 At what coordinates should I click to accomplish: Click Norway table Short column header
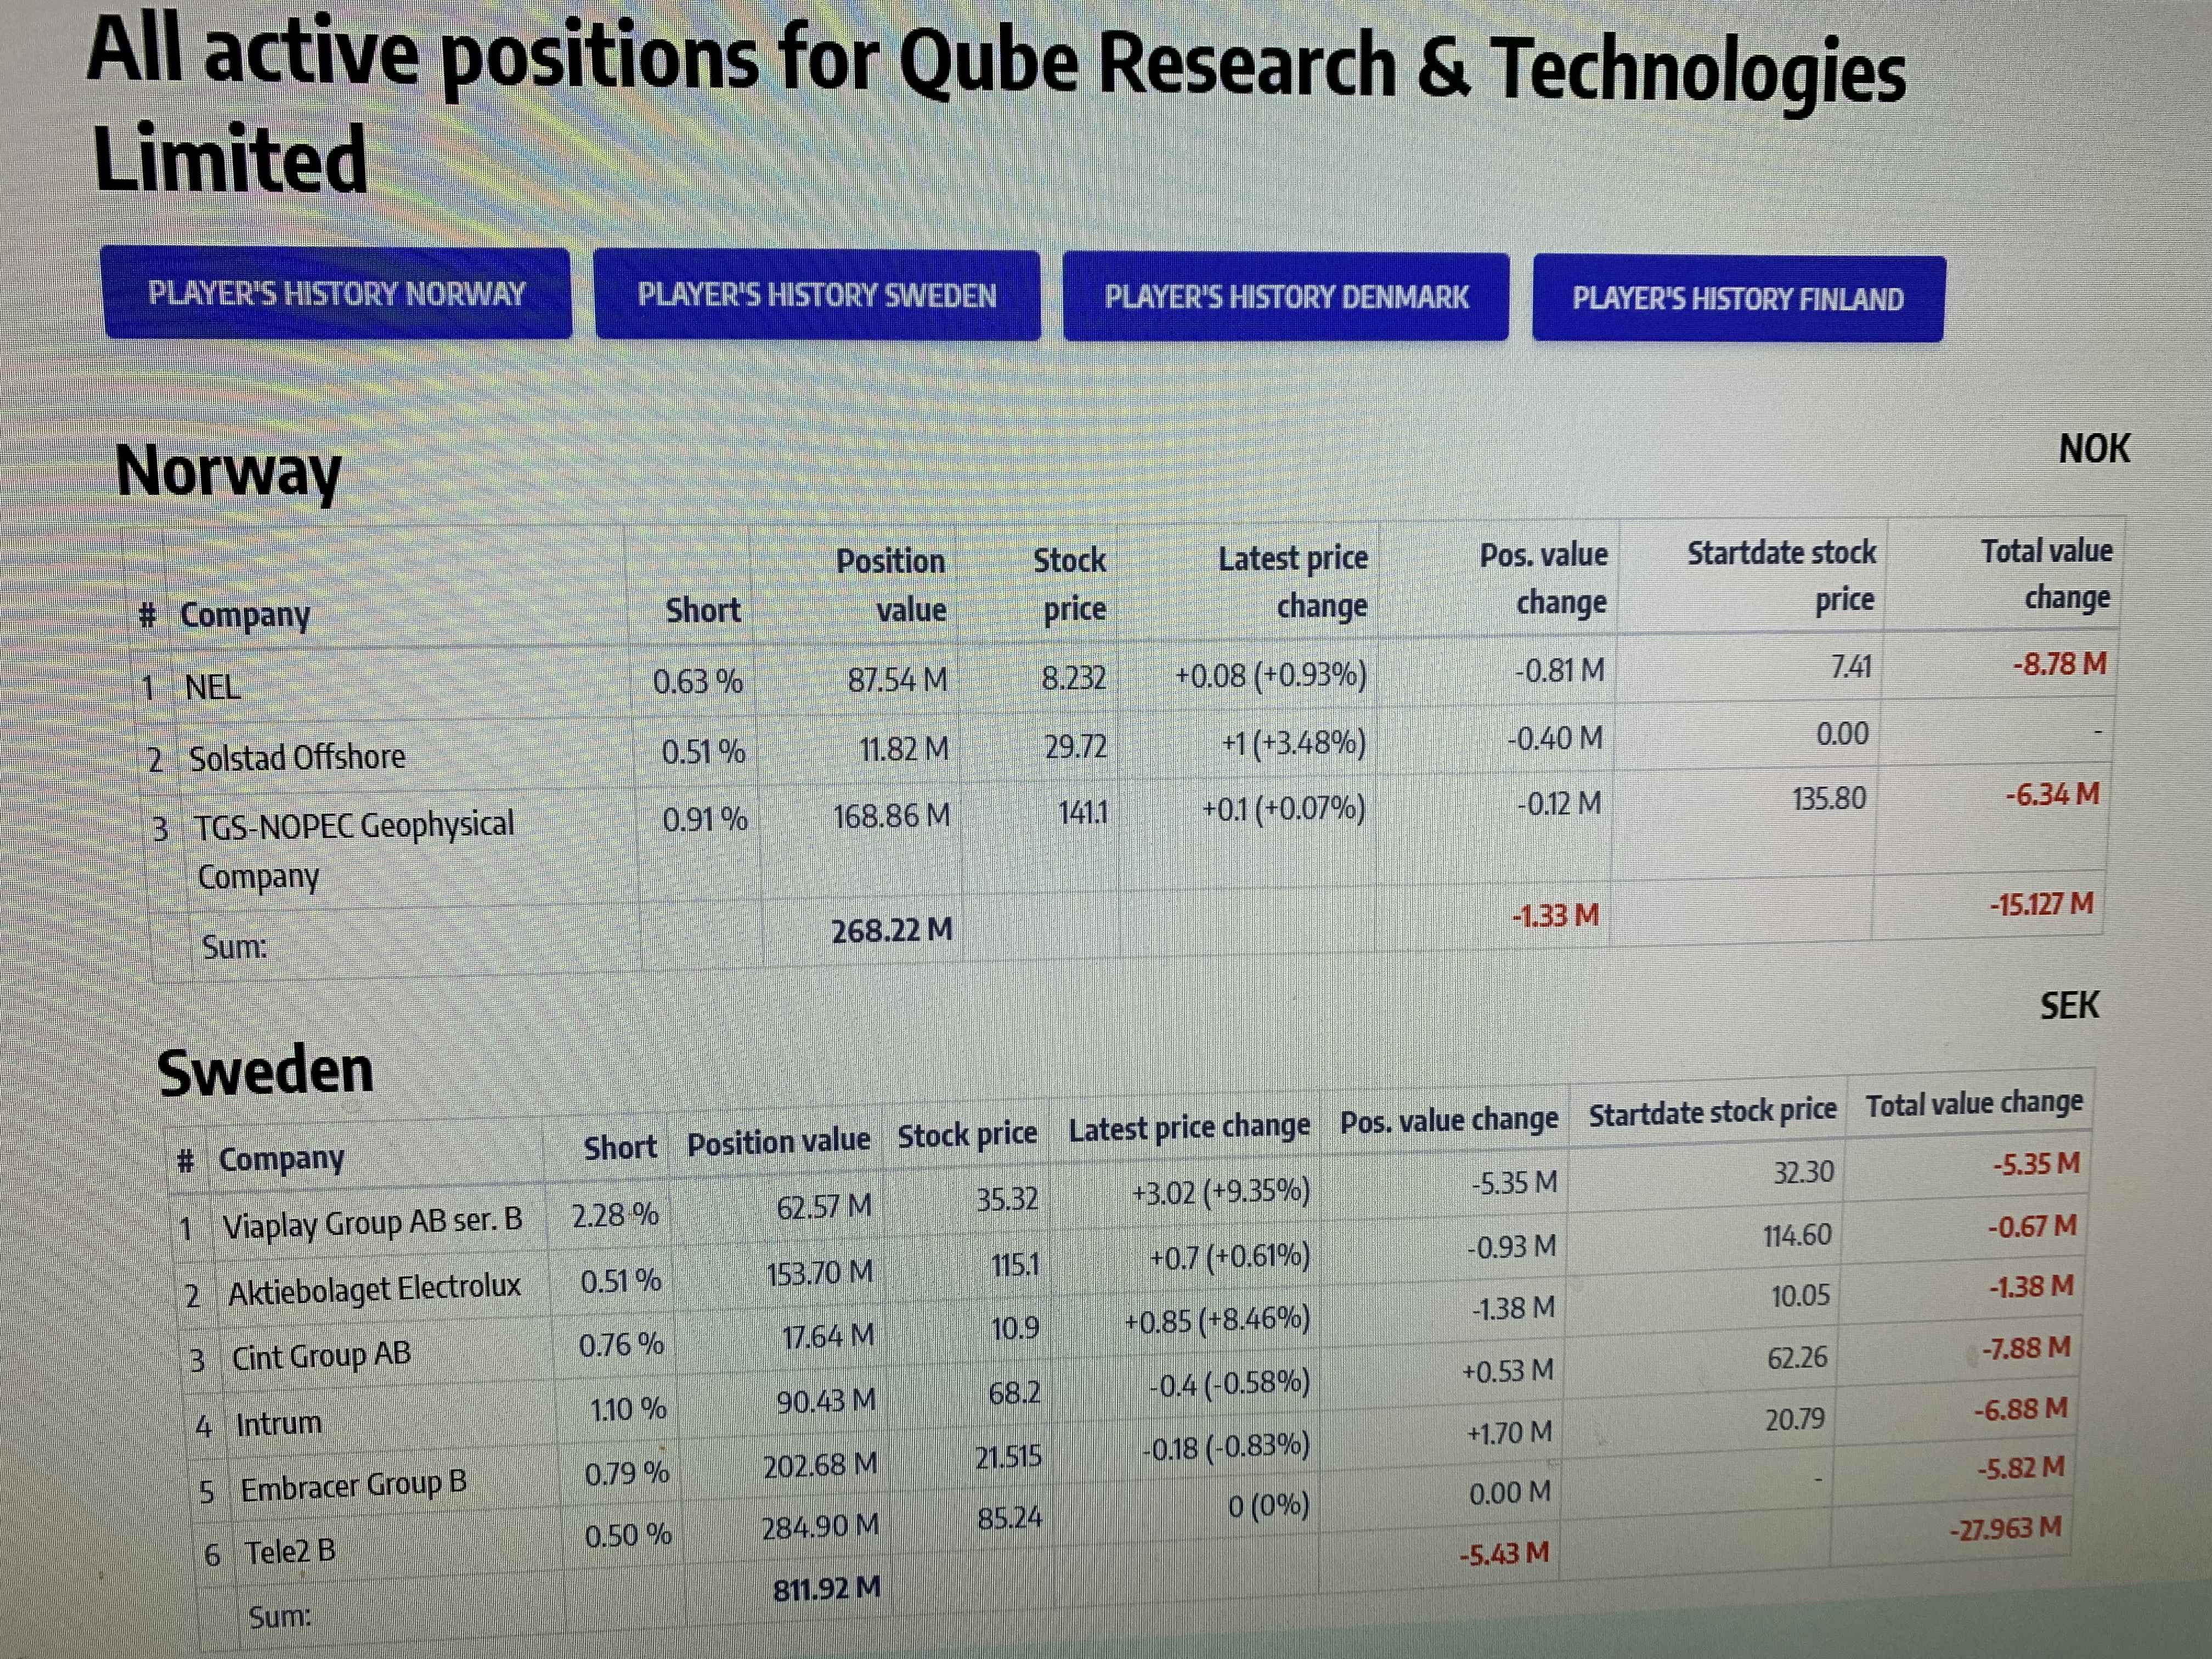click(x=703, y=610)
